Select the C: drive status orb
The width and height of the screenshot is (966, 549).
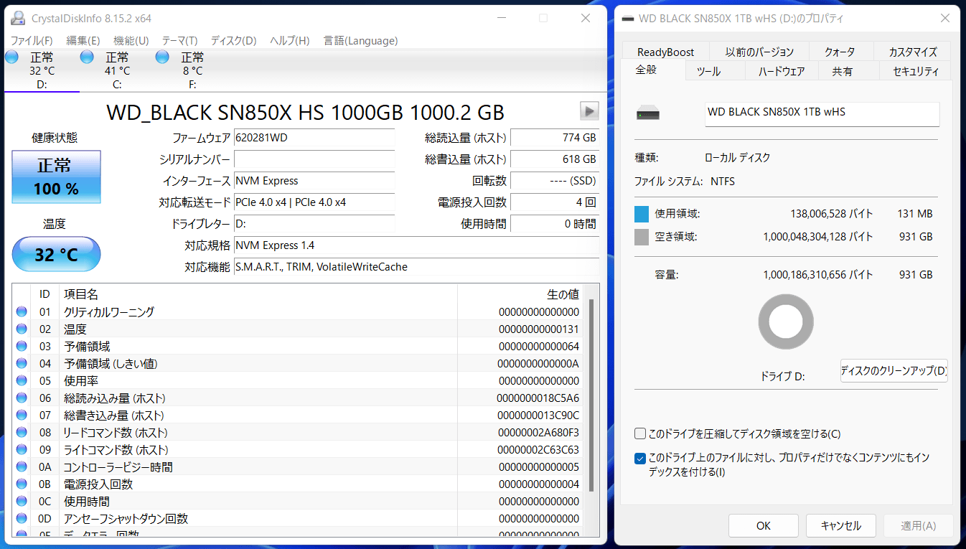[x=87, y=57]
